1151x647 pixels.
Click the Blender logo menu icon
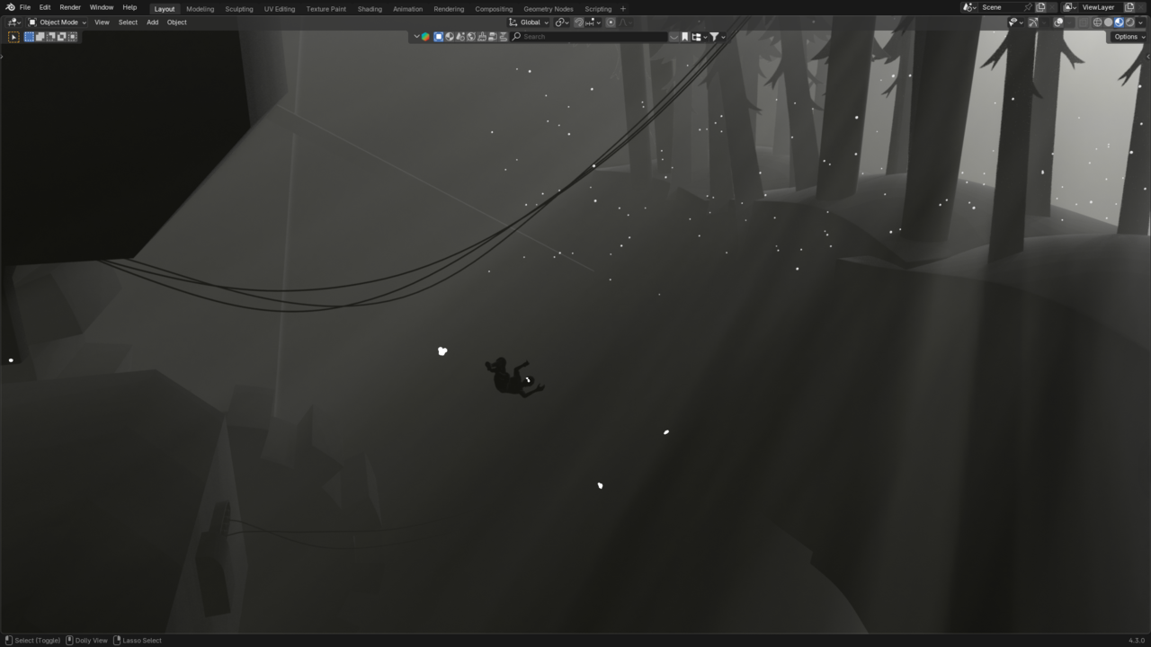pyautogui.click(x=10, y=7)
